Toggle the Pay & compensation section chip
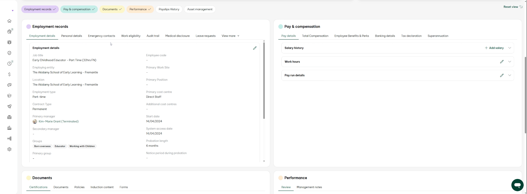Viewport: 527px width, 194px height. [79, 9]
